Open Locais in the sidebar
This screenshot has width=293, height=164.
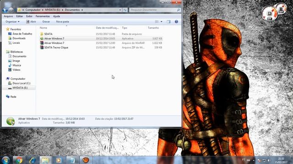point(16,43)
